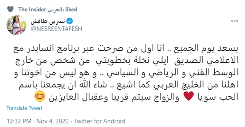Click the gray heart liked icon

(10, 9)
